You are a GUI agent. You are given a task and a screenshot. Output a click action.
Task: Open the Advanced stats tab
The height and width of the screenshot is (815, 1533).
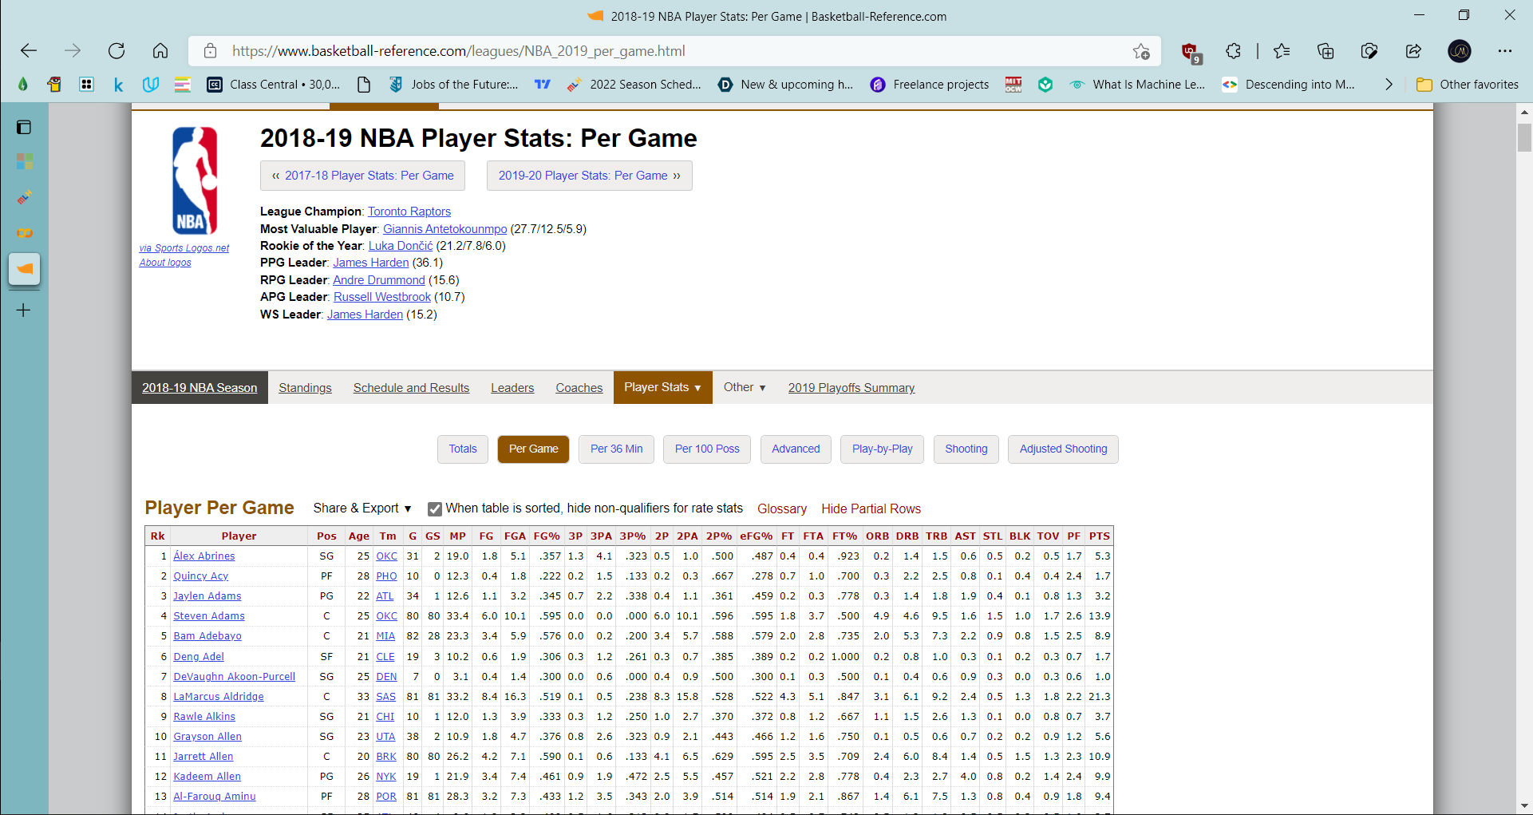796,449
